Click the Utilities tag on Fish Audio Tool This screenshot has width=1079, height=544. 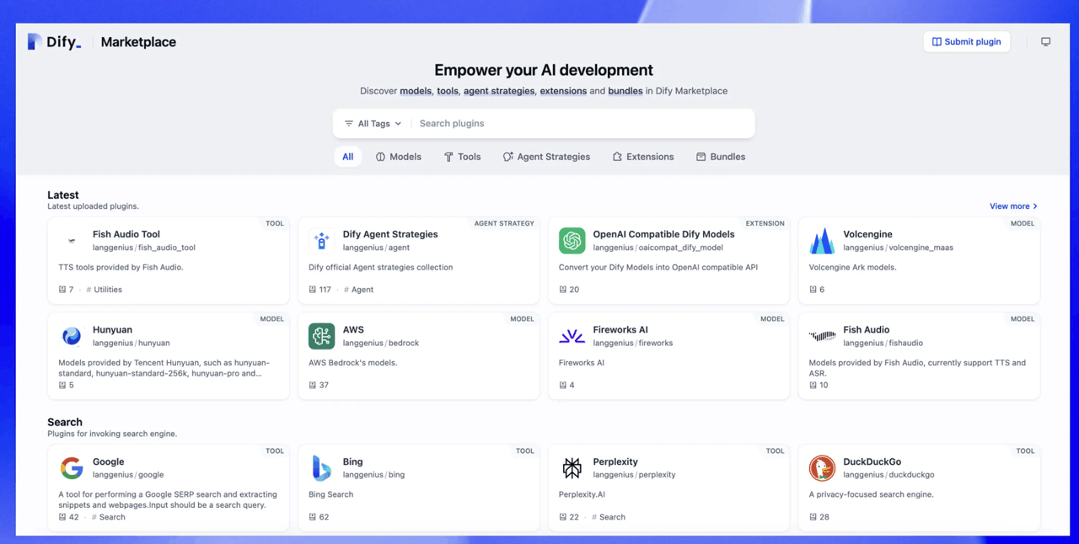pos(105,290)
